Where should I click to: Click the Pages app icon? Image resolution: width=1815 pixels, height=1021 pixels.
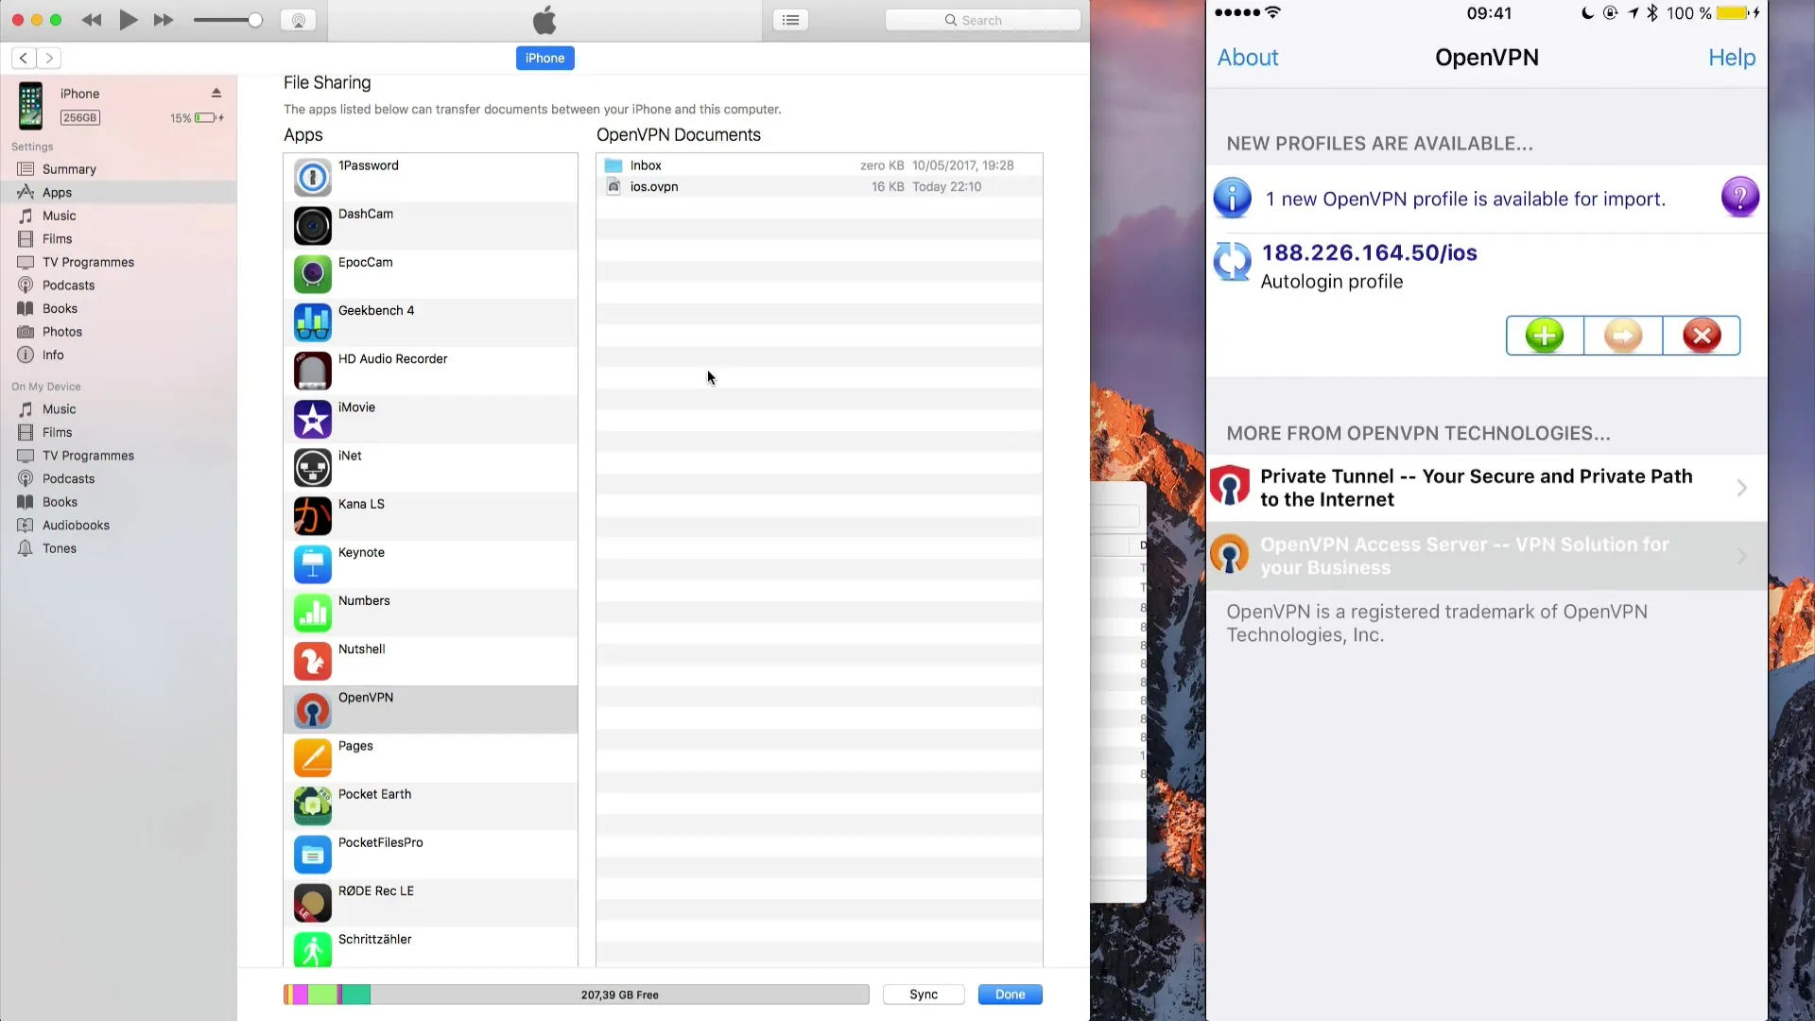tap(312, 757)
